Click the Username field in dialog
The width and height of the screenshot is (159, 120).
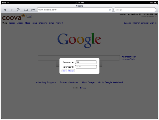click(x=86, y=62)
